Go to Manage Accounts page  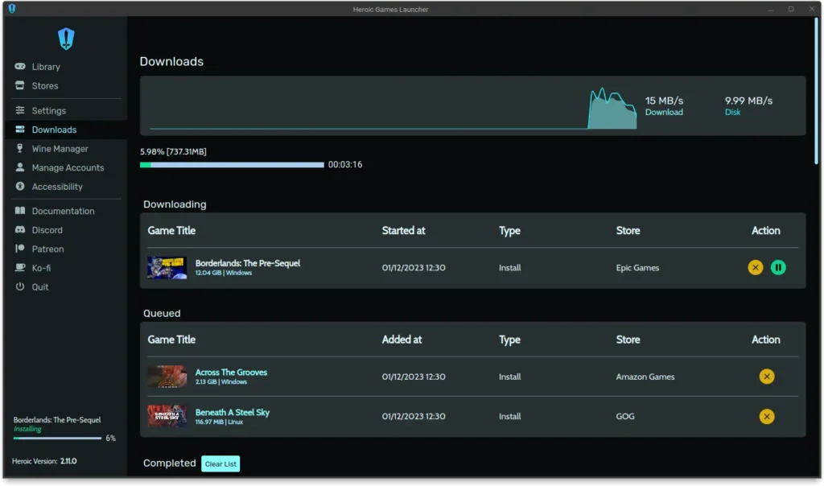[x=68, y=168]
